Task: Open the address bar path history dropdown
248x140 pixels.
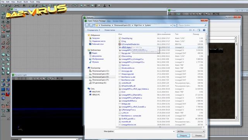Action: click(x=171, y=25)
